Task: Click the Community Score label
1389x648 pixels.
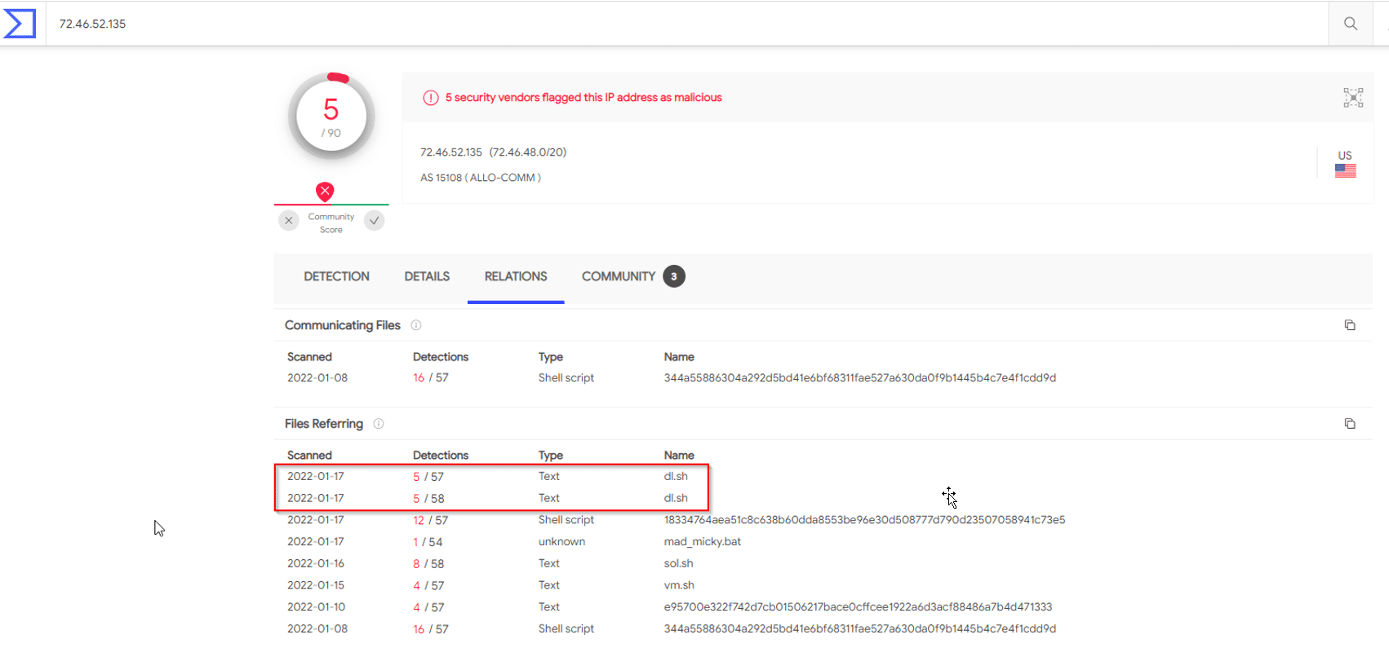Action: 331,223
